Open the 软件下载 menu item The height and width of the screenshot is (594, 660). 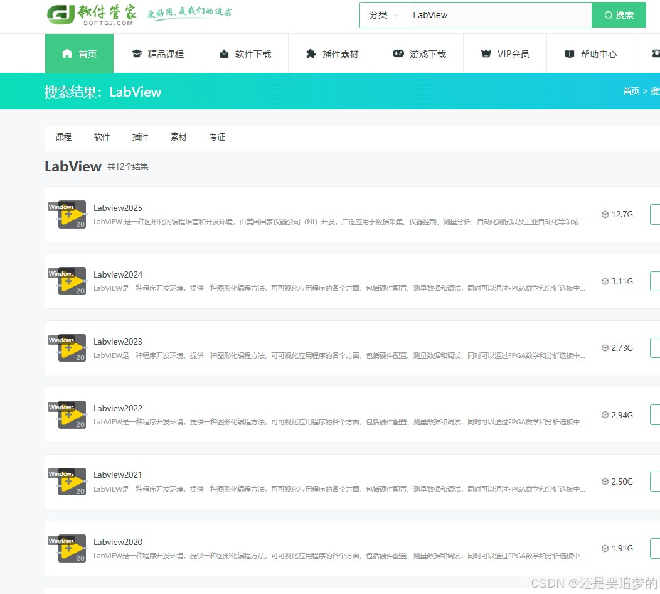click(x=245, y=53)
